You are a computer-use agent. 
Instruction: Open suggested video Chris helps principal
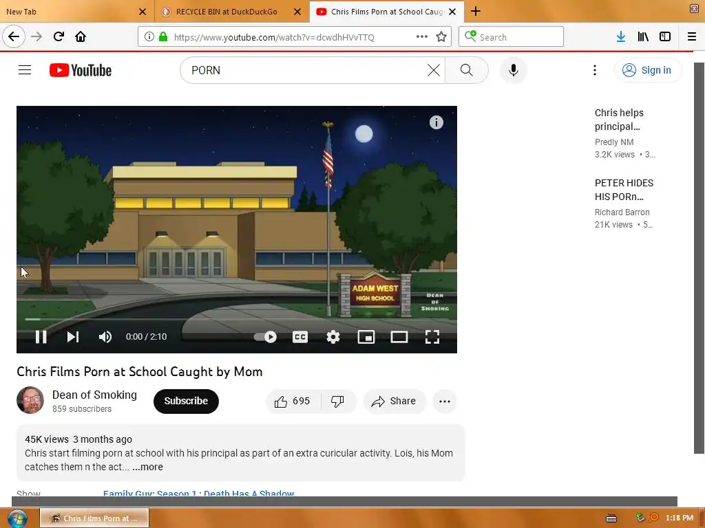point(619,120)
